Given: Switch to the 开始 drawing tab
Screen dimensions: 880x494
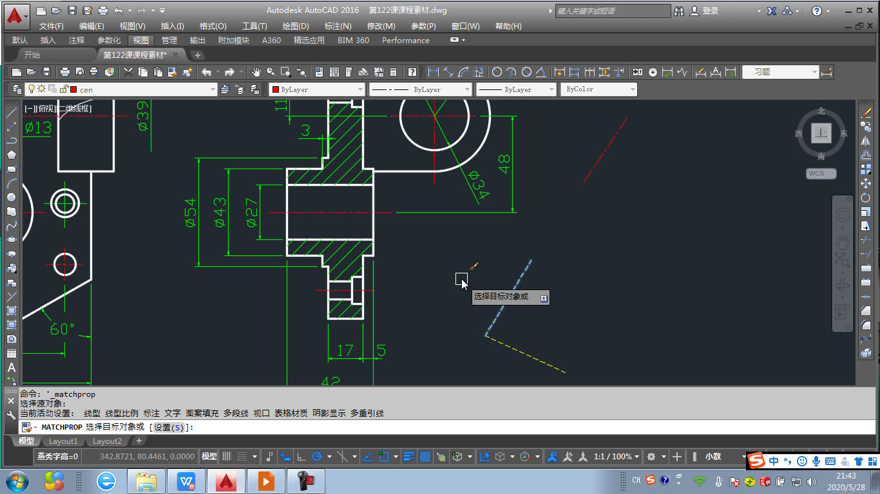Looking at the screenshot, I should pos(32,55).
